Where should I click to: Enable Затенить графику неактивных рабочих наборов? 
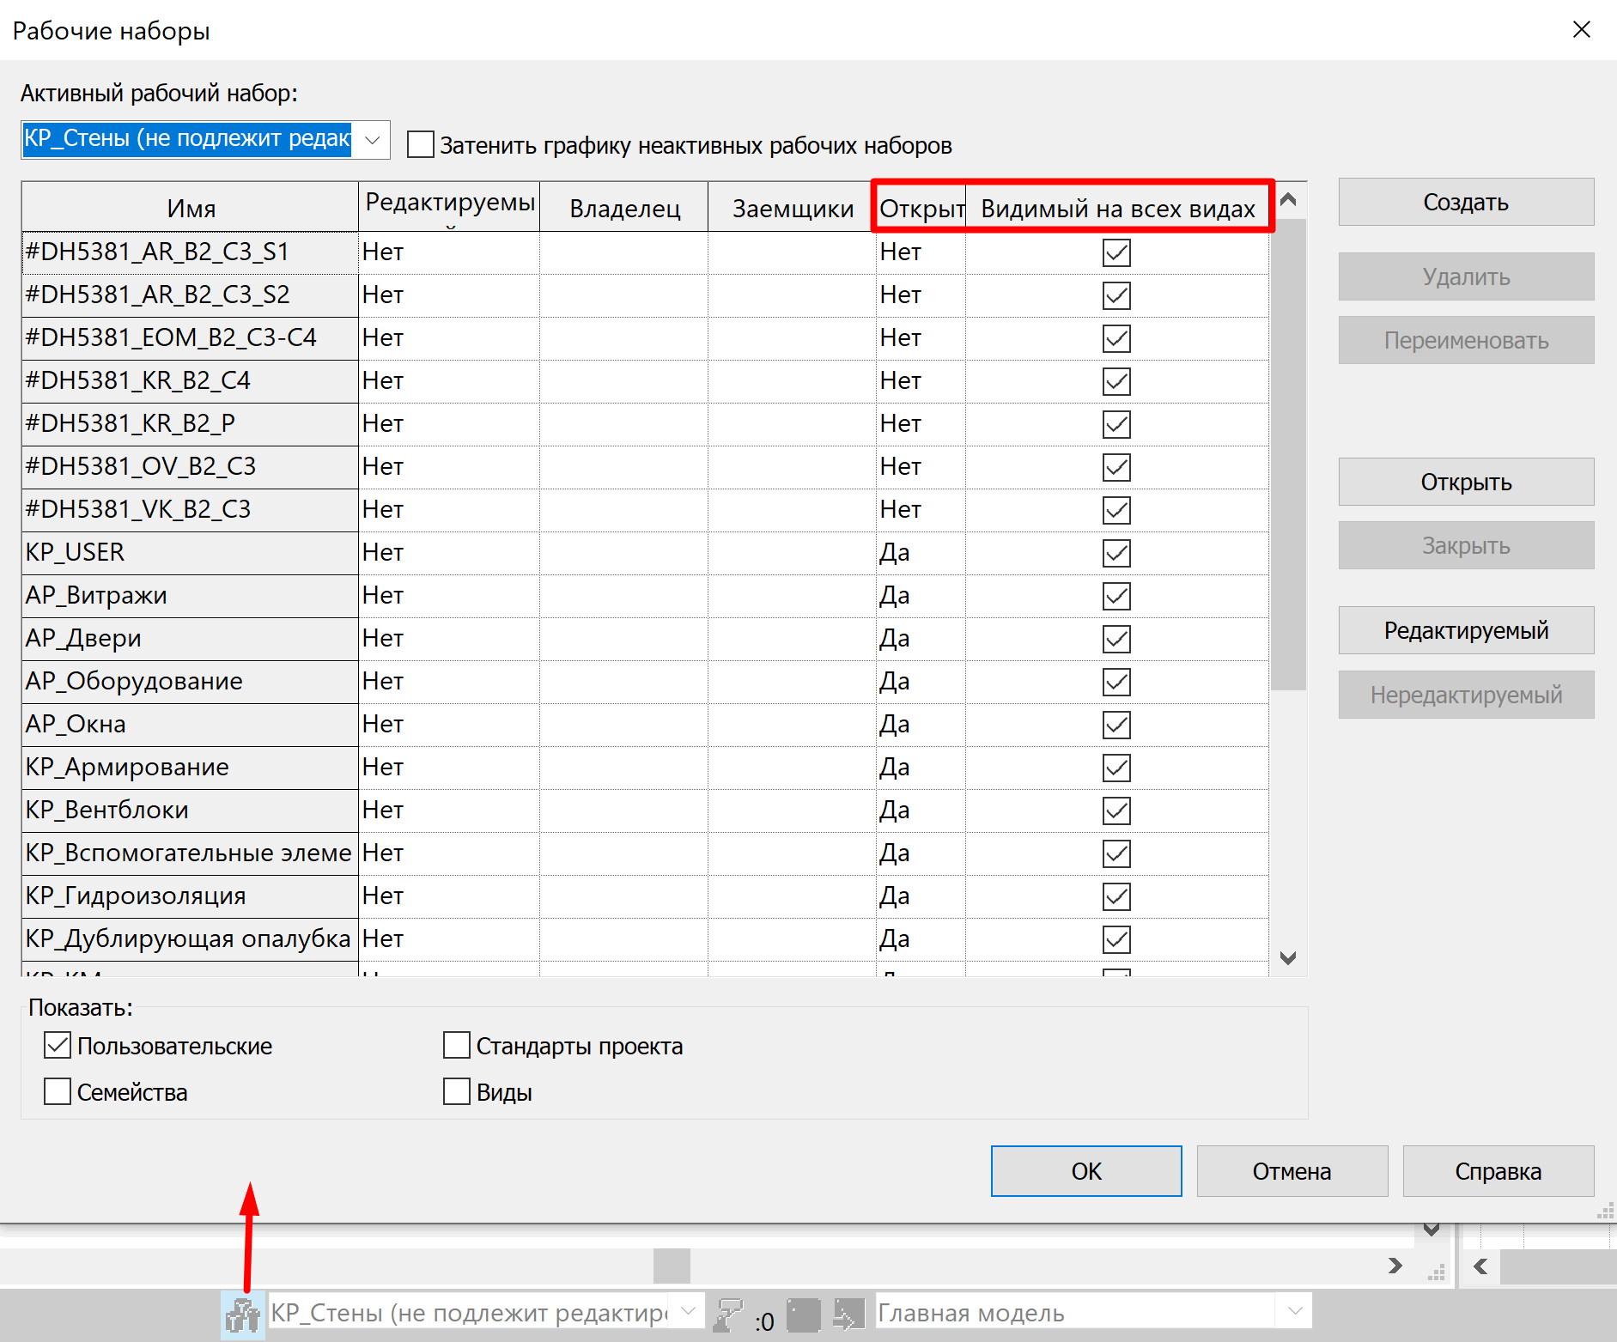(421, 145)
